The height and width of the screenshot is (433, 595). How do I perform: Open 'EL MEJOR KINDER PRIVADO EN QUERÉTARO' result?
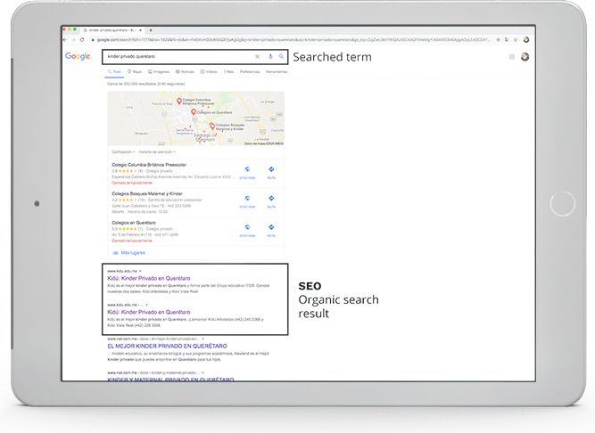pos(167,346)
